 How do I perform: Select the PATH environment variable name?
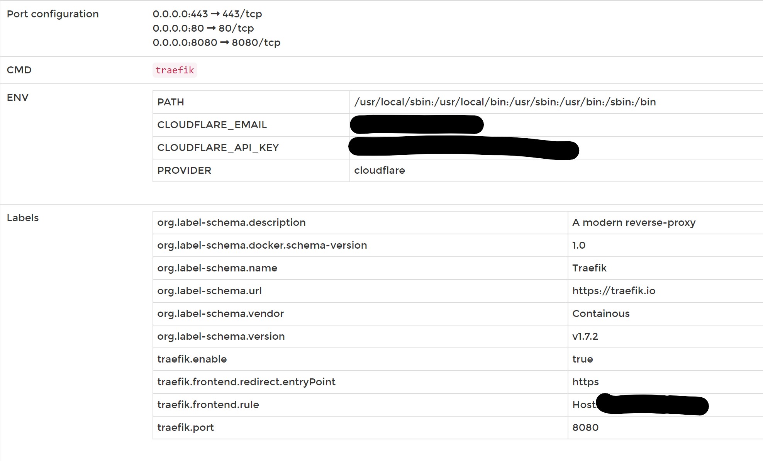coord(170,102)
